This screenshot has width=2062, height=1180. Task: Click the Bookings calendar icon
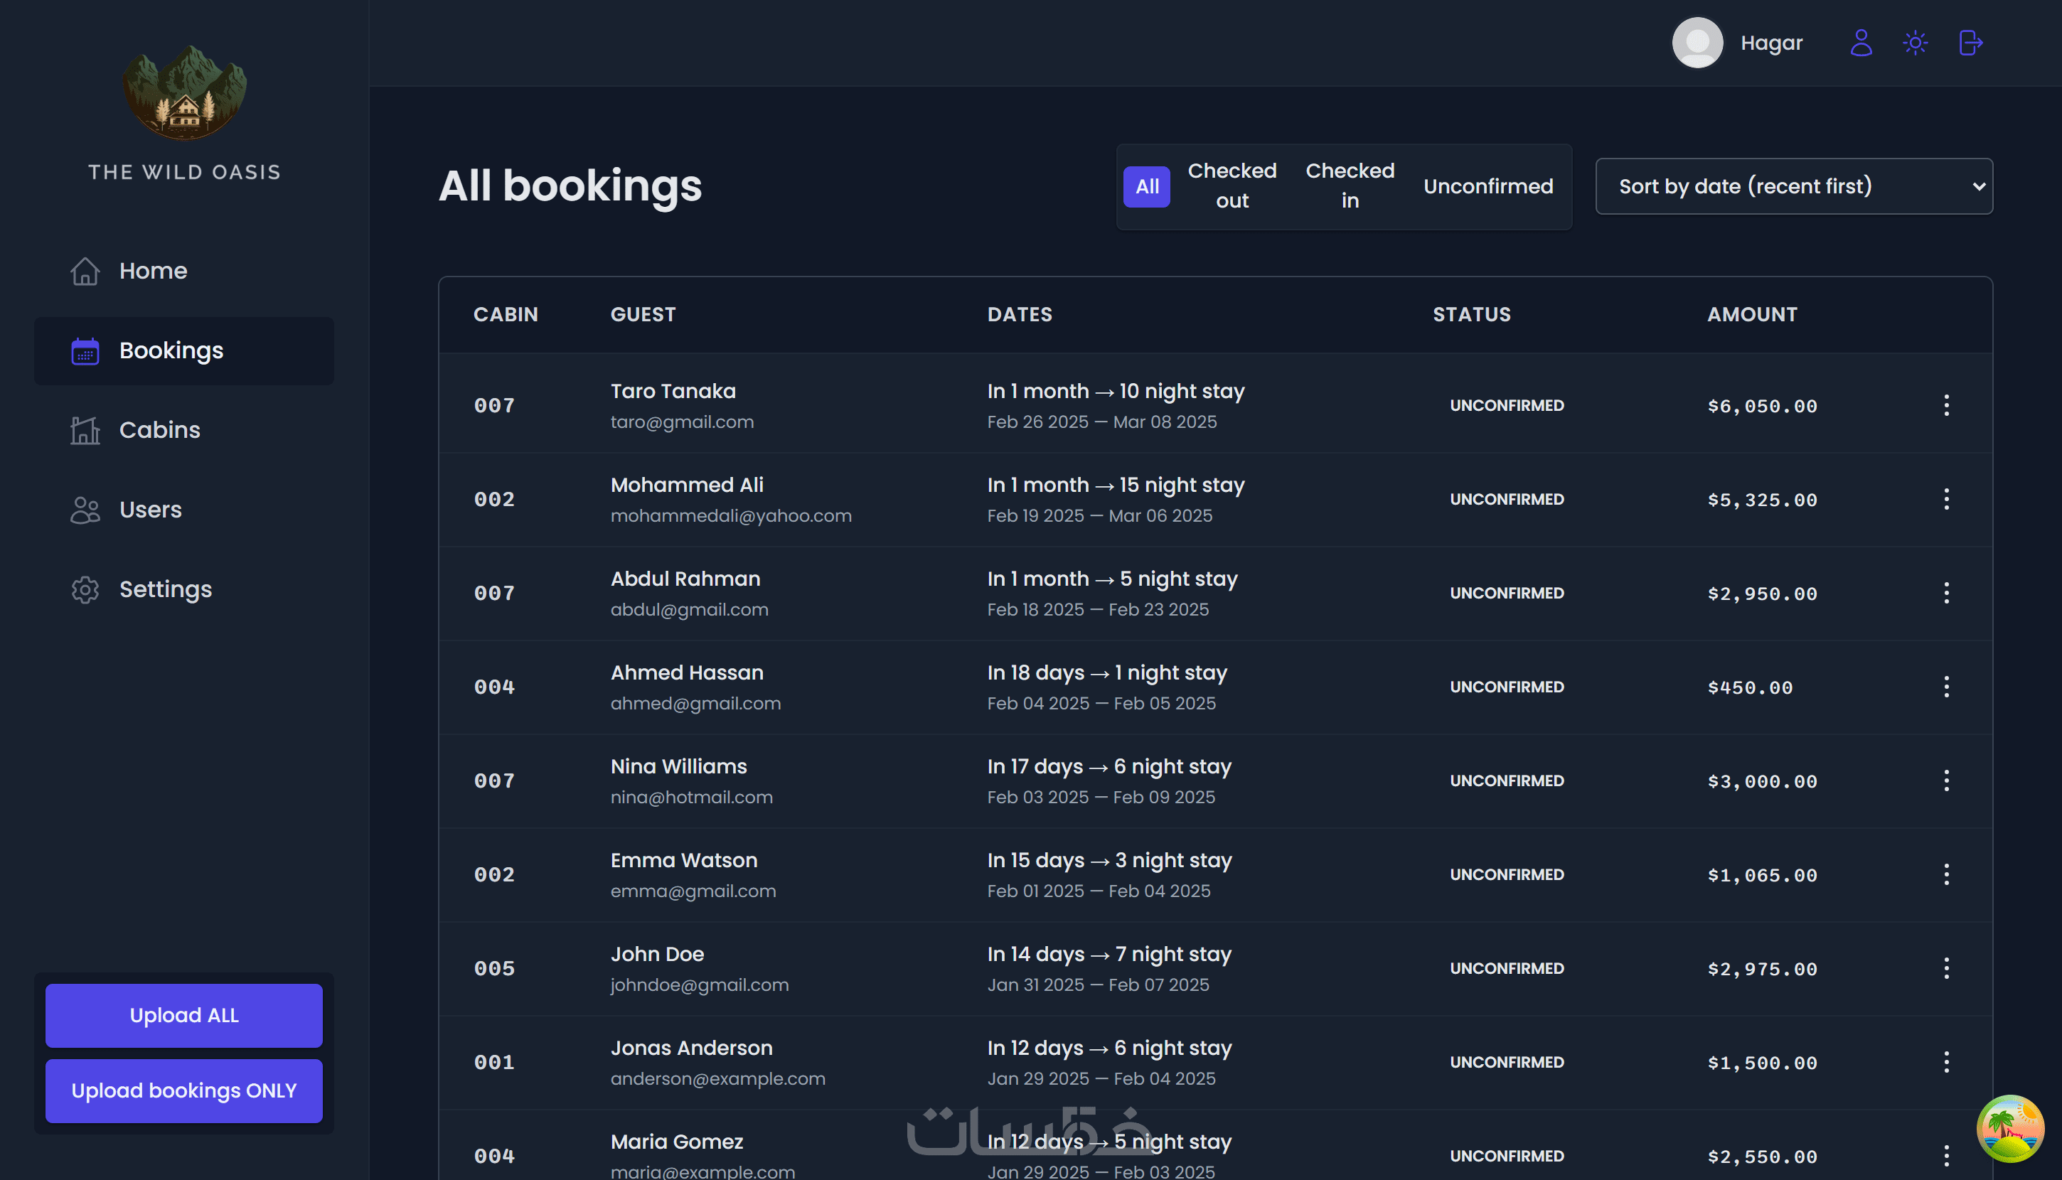(85, 351)
